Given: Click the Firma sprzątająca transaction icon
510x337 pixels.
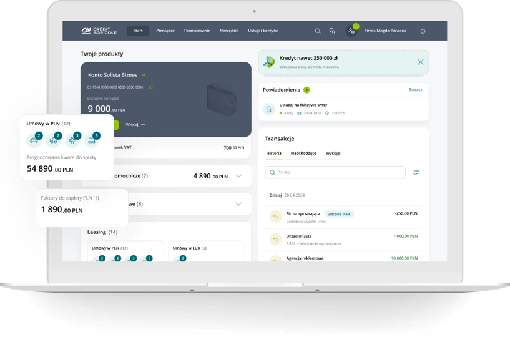Looking at the screenshot, I should click(x=275, y=216).
